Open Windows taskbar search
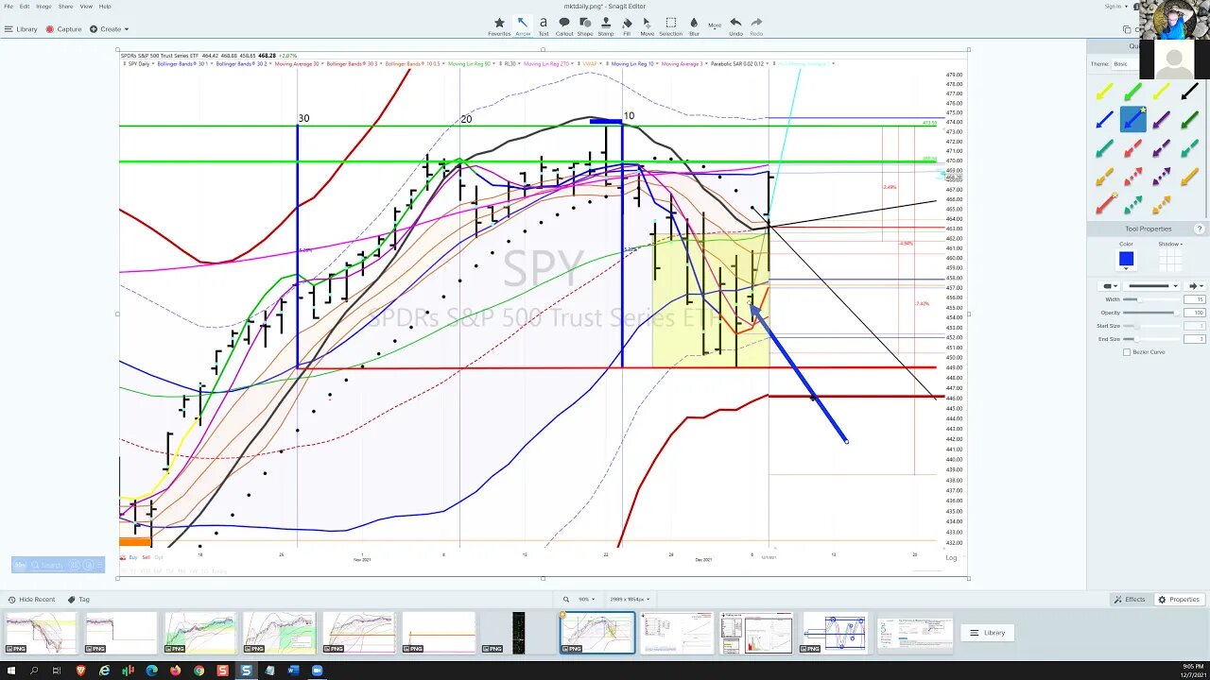Screen dimensions: 1210x680 point(34,671)
